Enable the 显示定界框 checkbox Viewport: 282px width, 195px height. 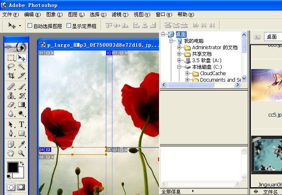point(69,26)
